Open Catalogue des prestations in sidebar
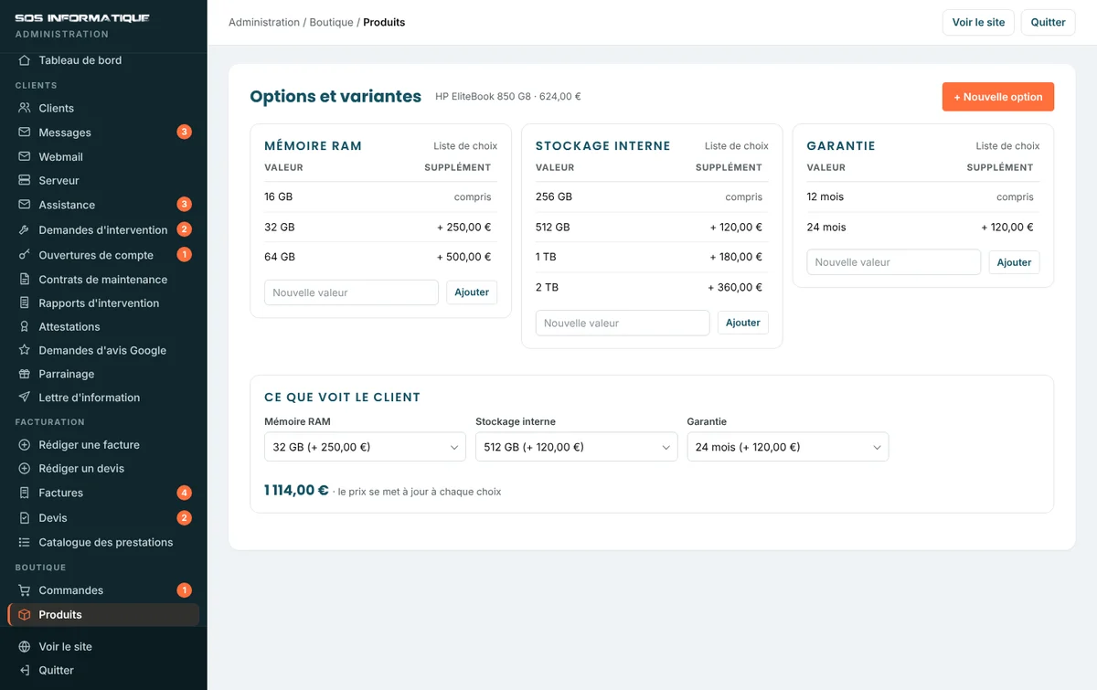This screenshot has height=690, width=1097. [103, 543]
